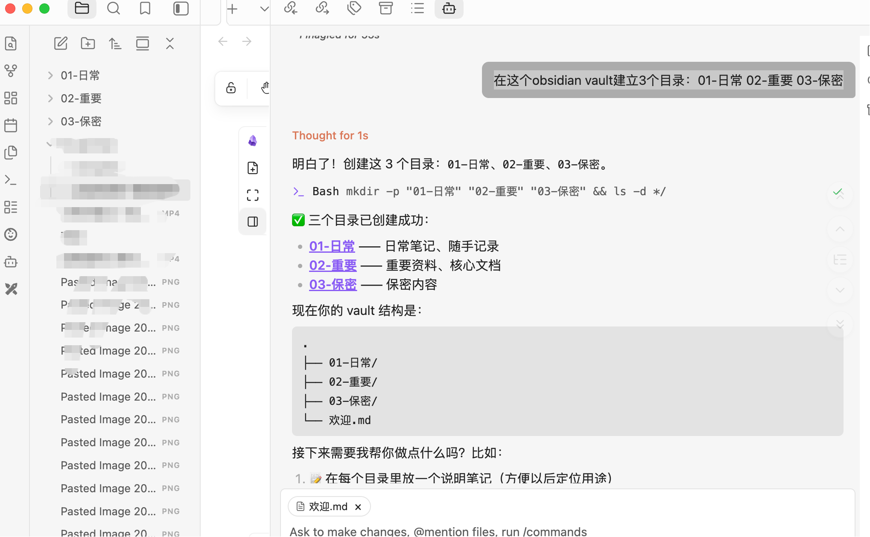Open graph view from the ribbon
870x537 pixels.
coord(11,71)
